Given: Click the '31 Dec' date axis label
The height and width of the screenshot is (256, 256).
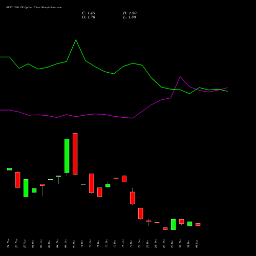Looking at the screenshot, I should tap(188, 244).
